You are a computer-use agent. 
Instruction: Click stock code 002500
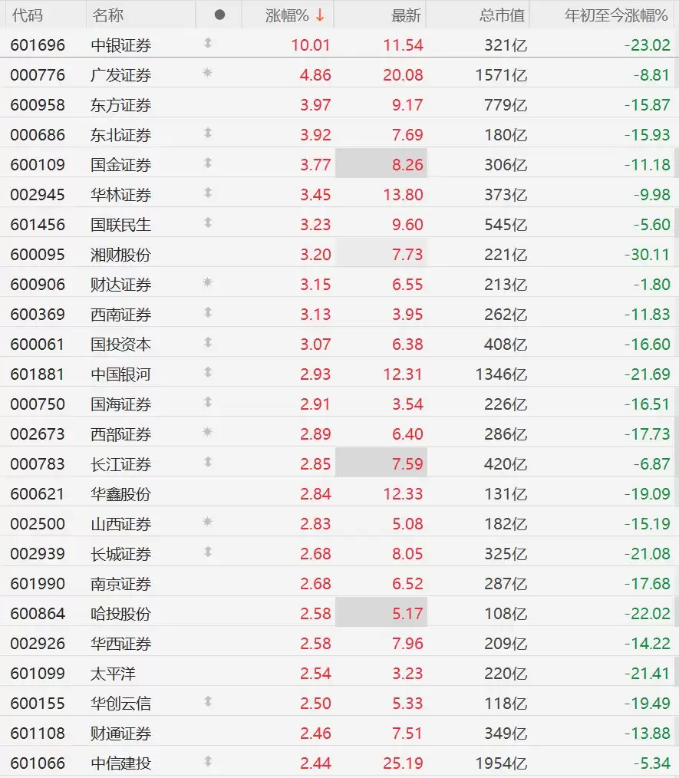(x=38, y=524)
